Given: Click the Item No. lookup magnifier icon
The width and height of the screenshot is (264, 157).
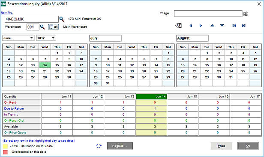Looking at the screenshot, I should tap(62, 19).
